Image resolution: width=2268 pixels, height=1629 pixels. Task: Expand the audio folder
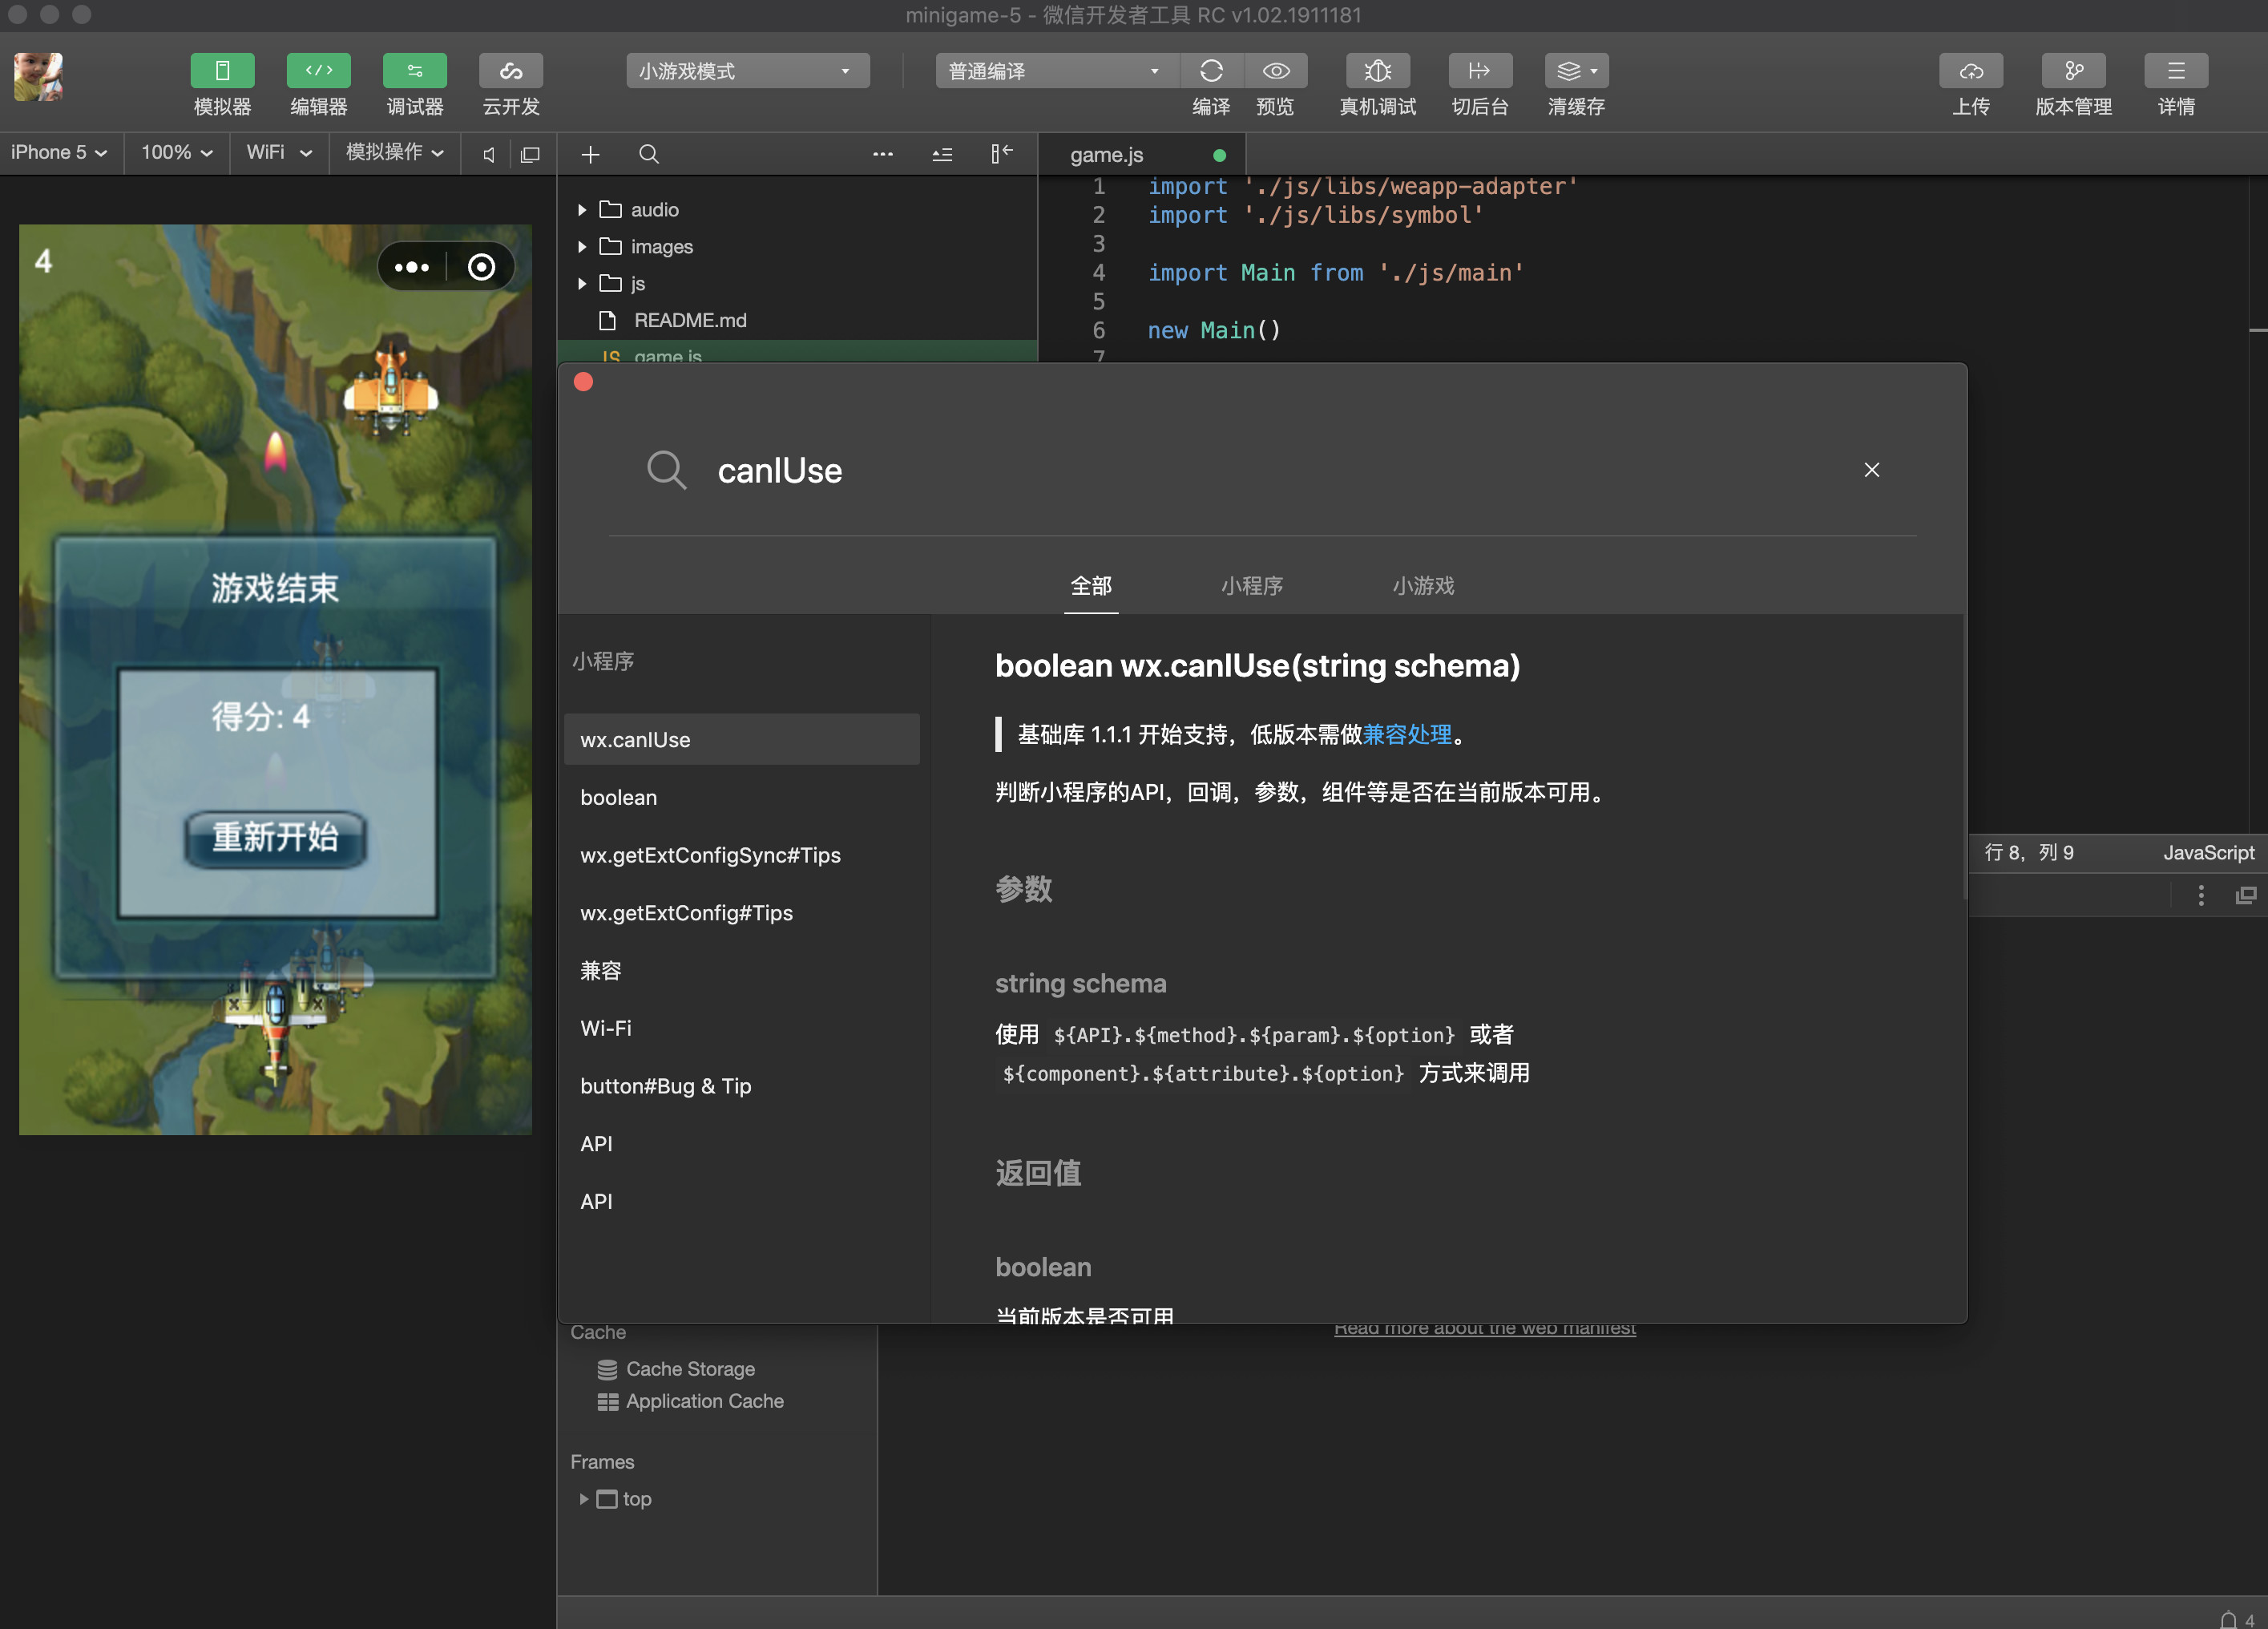pos(582,210)
